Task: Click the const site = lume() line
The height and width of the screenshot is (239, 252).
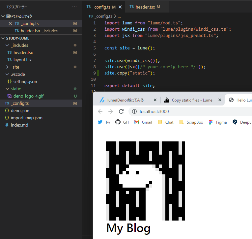Action: [x=129, y=48]
